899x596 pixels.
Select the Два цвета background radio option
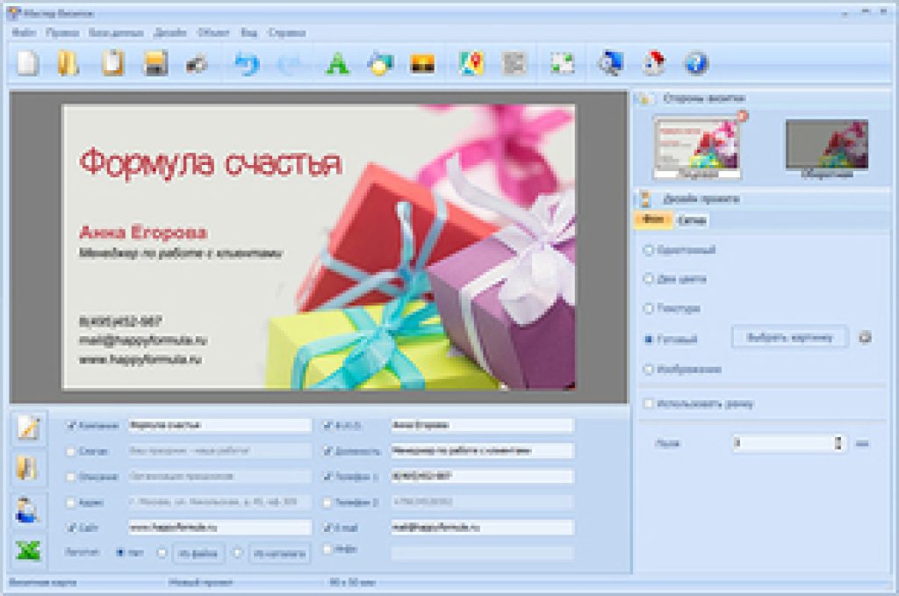coord(649,279)
